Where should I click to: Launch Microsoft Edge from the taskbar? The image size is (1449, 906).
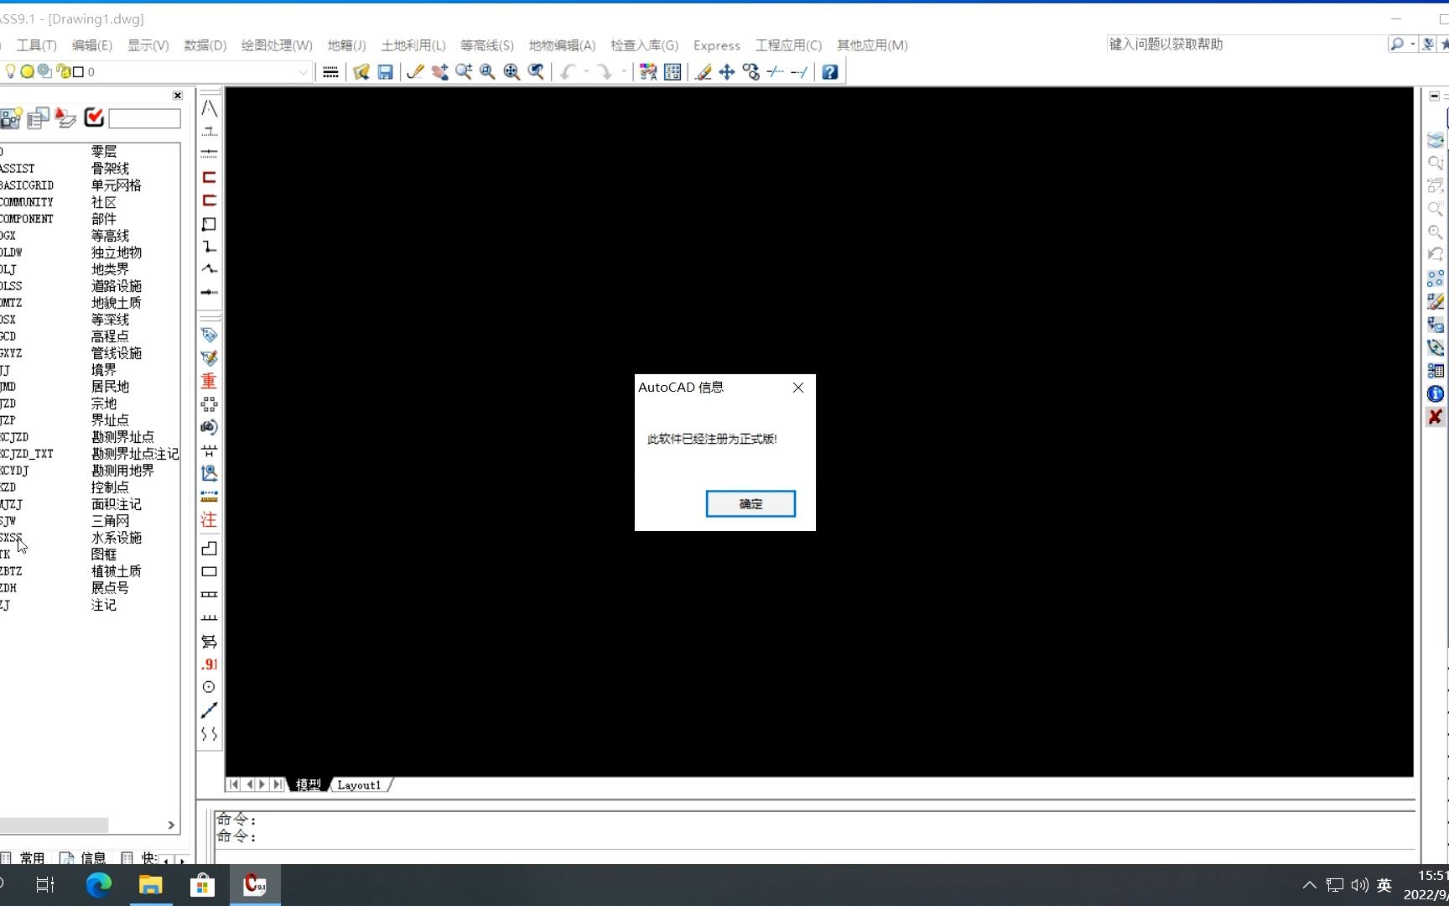98,884
